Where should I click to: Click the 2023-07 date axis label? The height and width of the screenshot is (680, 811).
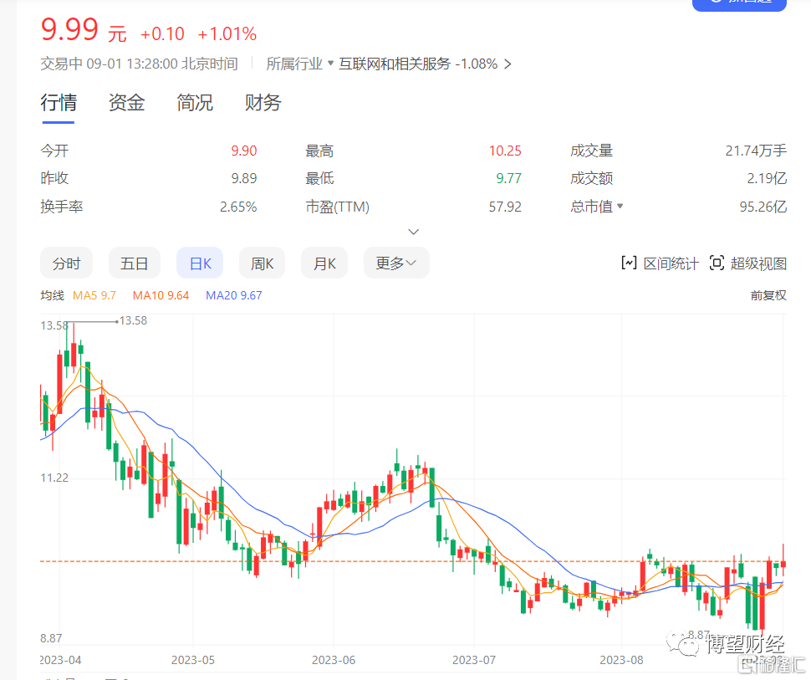pyautogui.click(x=474, y=660)
